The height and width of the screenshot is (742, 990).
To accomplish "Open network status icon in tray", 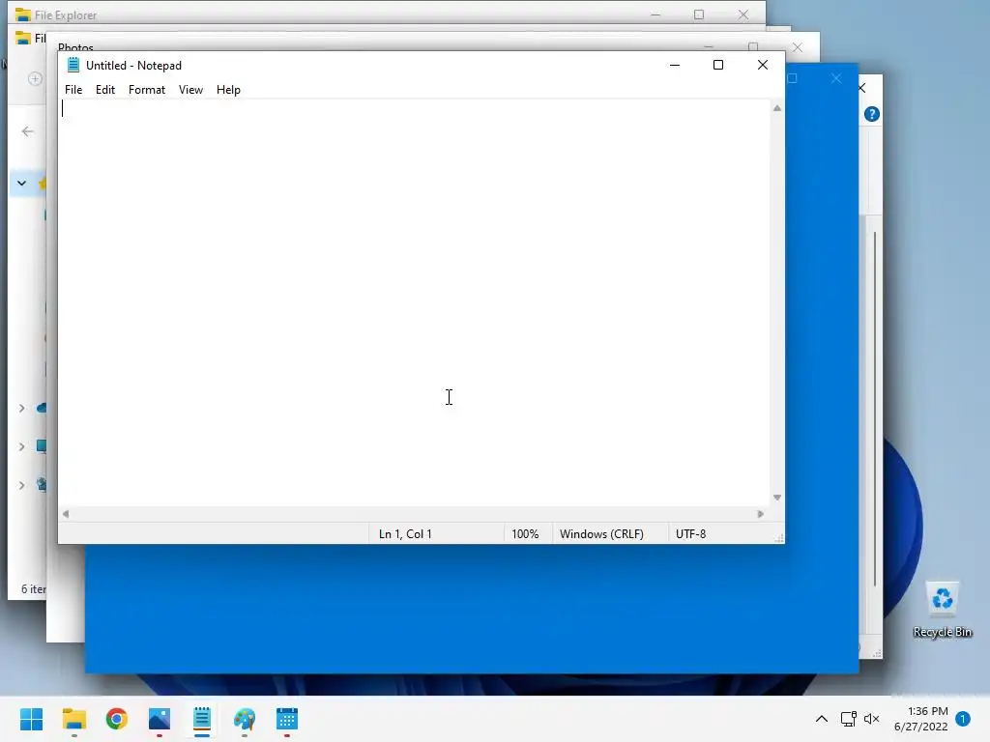I will (848, 719).
